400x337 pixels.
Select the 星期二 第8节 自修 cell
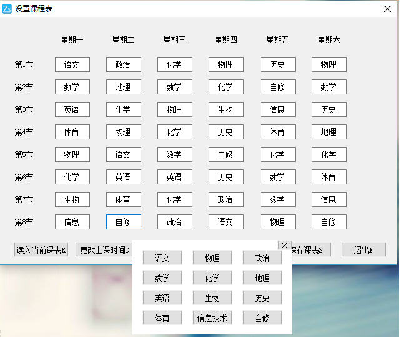pos(123,222)
